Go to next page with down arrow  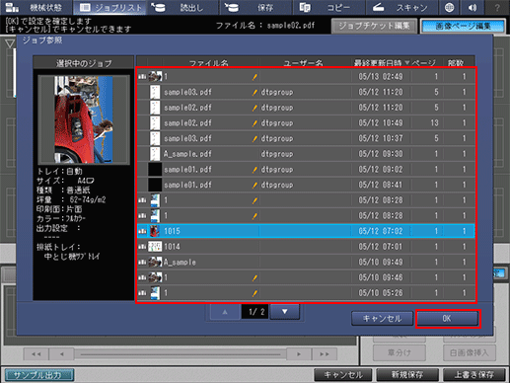click(285, 312)
